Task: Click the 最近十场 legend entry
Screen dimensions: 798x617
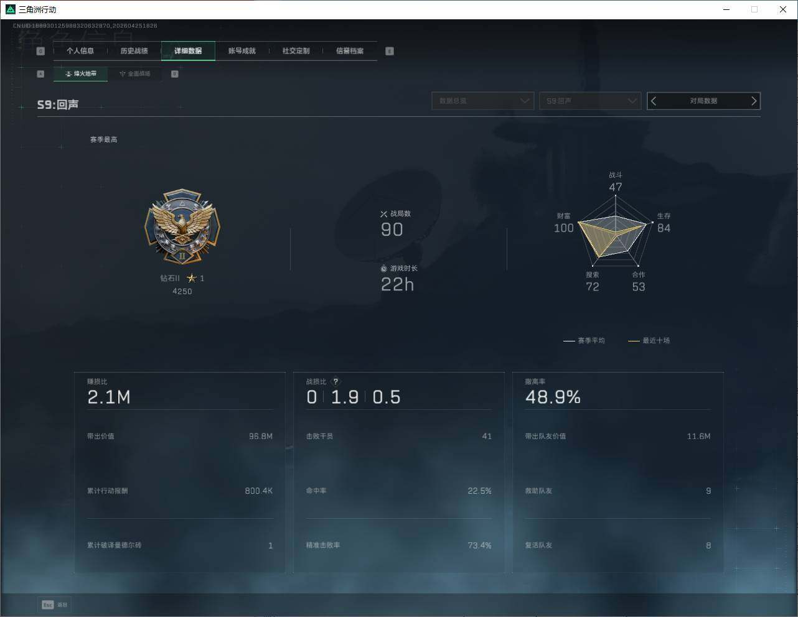Action: pos(649,341)
